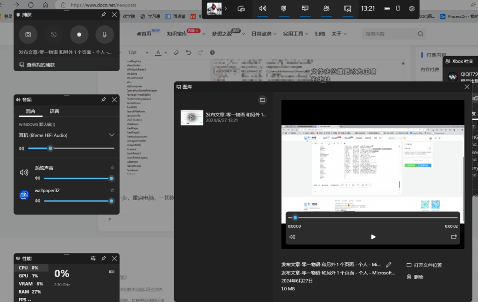Open performance options in the 性能 widget
Image resolution: width=478 pixels, height=302 pixels.
pos(93,258)
